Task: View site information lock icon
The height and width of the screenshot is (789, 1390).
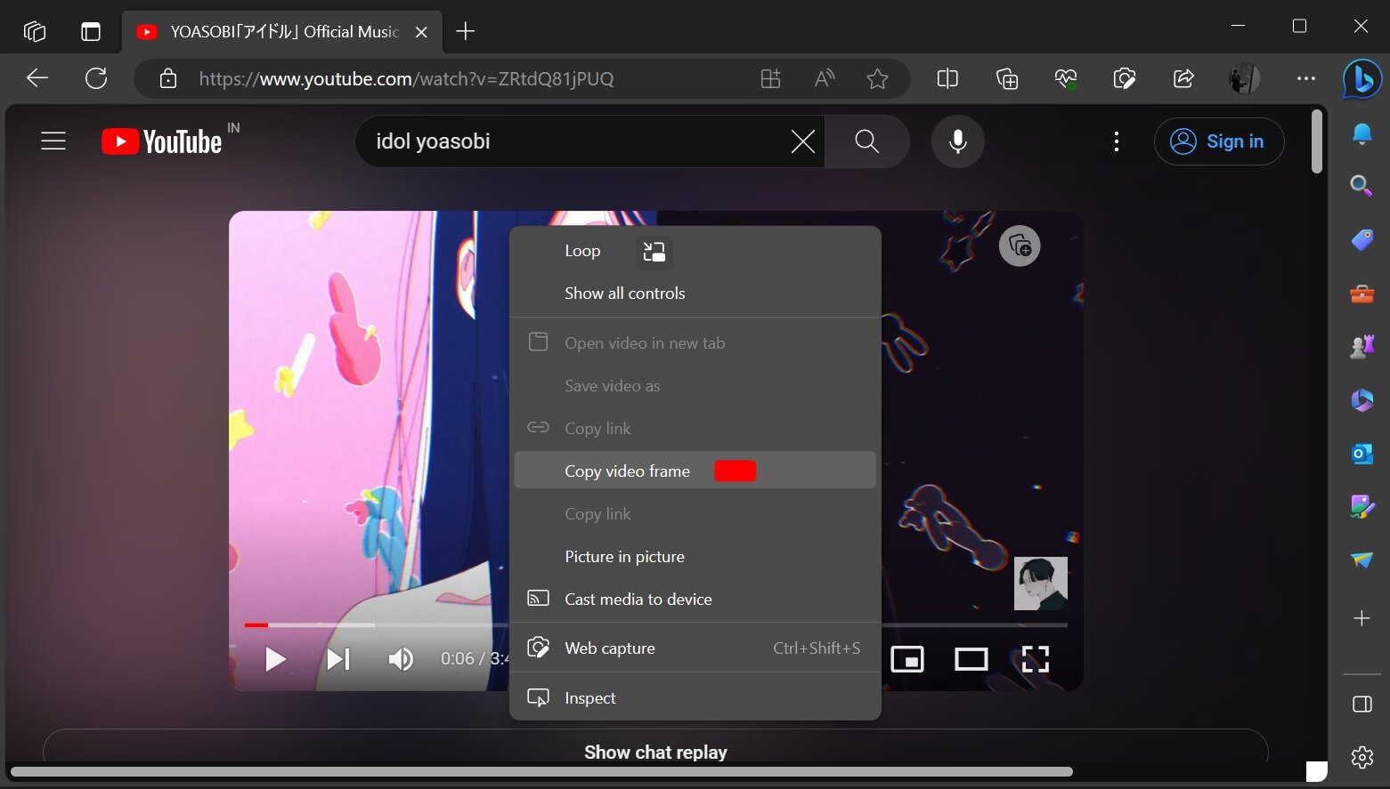Action: coord(168,78)
